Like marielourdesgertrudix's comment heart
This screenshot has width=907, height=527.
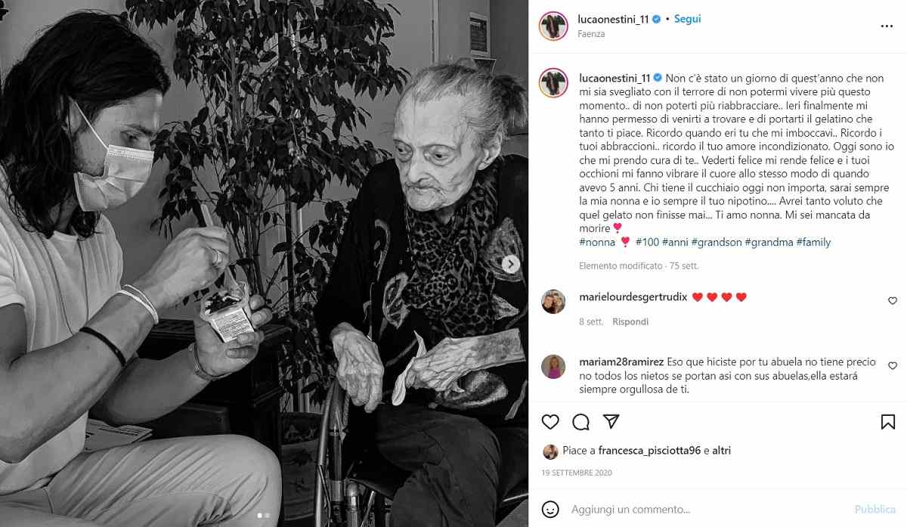[893, 301]
